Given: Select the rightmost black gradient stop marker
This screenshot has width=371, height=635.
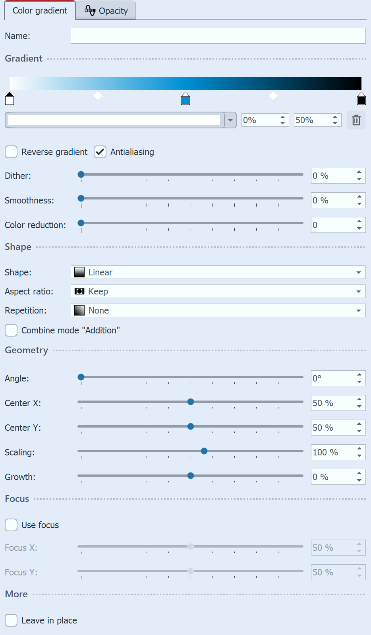Looking at the screenshot, I should point(361,99).
